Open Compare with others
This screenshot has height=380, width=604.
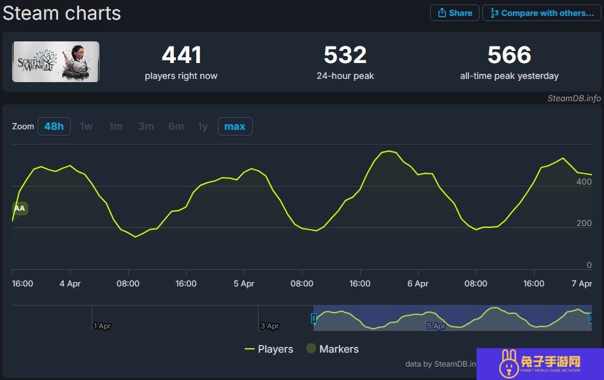[542, 13]
